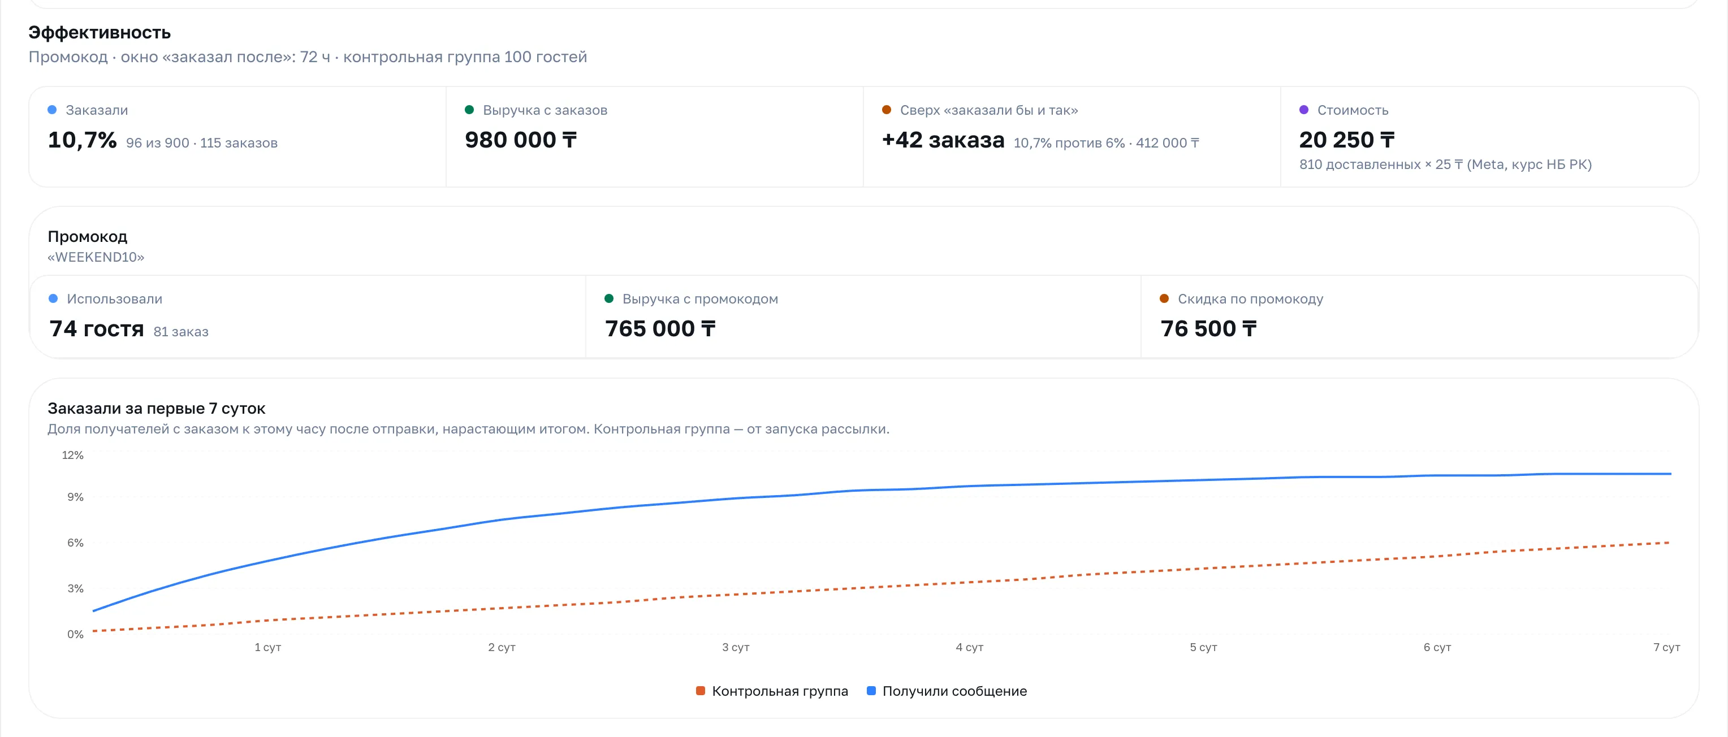Click the «20 250 ₸» cost value
Screen dimensions: 1728x737
pos(1346,140)
